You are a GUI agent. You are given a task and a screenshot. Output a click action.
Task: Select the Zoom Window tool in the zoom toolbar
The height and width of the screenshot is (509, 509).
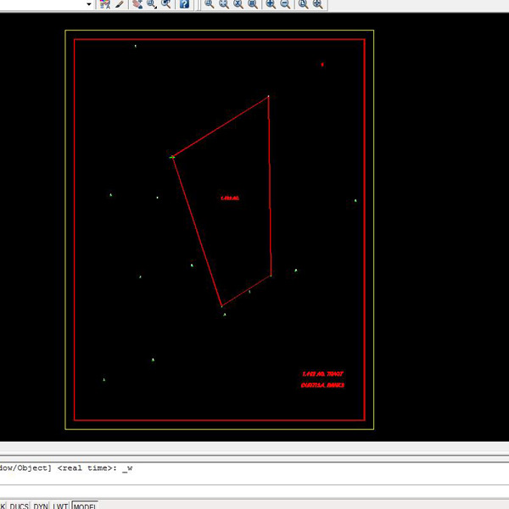[209, 4]
